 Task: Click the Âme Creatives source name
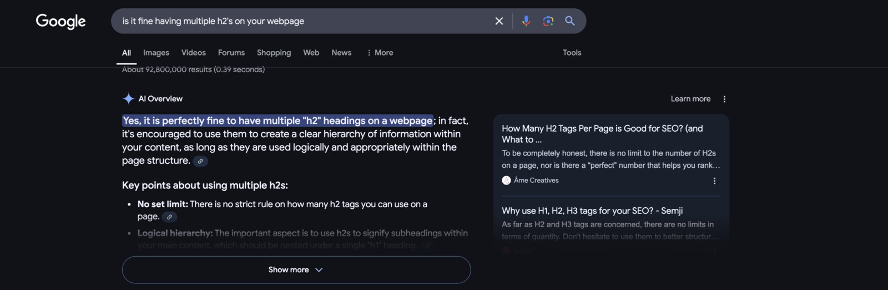[536, 181]
